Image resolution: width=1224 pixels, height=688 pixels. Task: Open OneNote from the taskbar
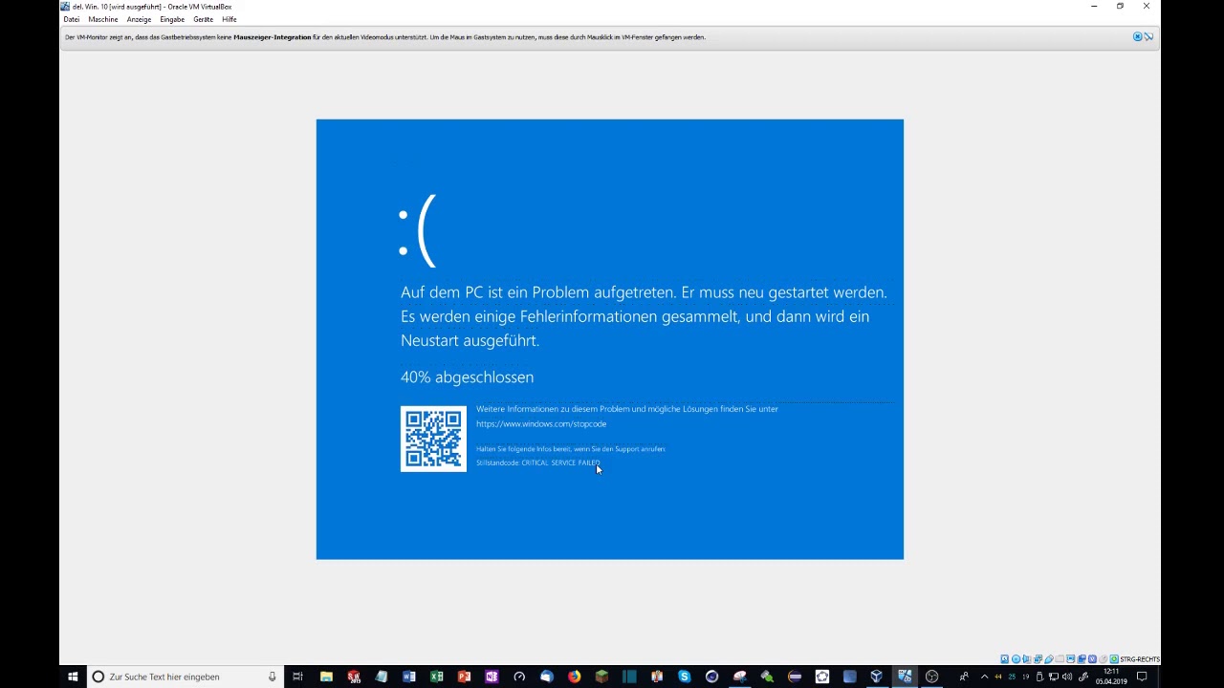(492, 677)
